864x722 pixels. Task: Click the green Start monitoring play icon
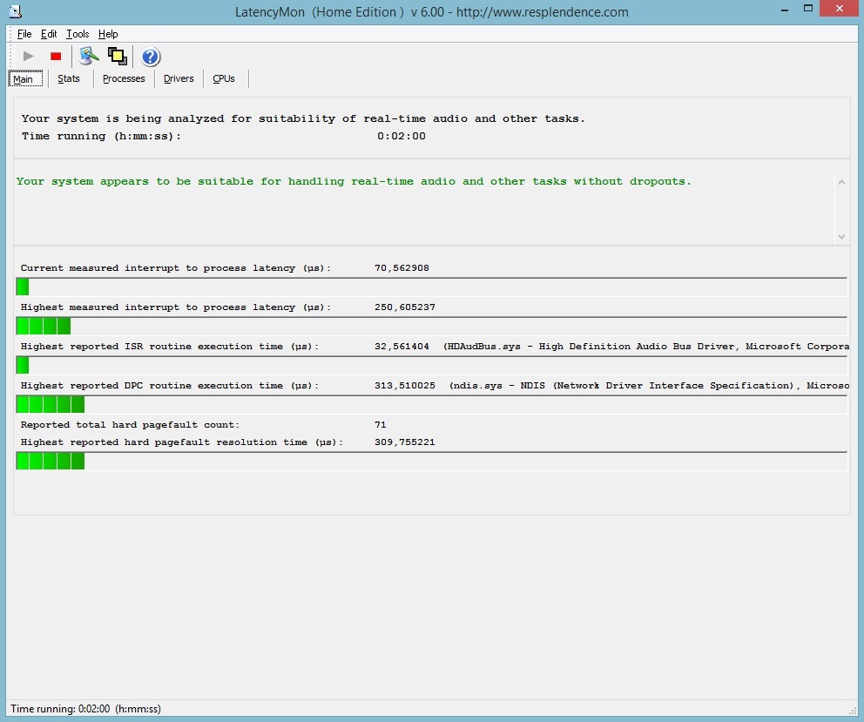pyautogui.click(x=28, y=57)
